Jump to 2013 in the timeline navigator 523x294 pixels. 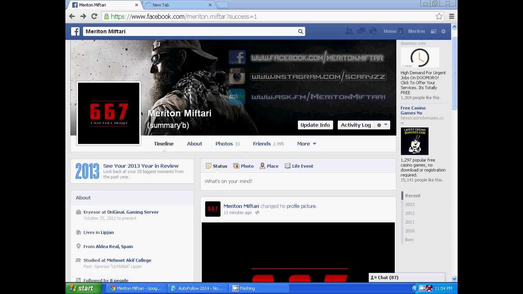tap(409, 205)
